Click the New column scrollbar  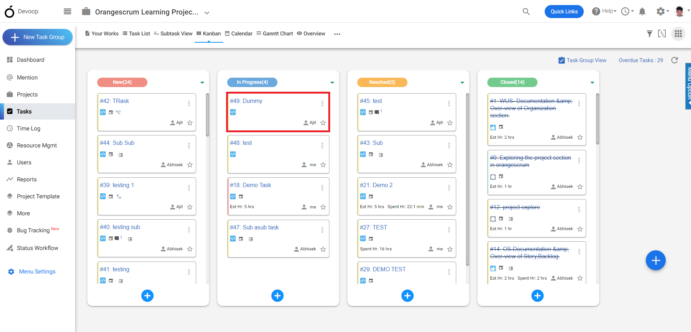coord(207,115)
